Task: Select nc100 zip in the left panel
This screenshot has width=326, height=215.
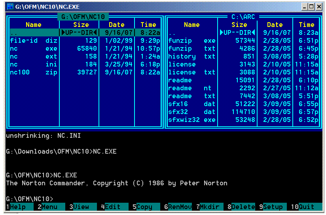Action: (85, 72)
